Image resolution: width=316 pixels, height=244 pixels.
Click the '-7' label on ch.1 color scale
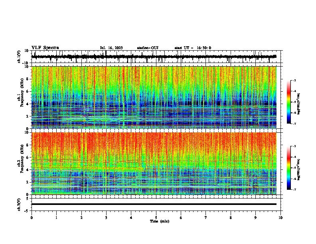coord(294,124)
